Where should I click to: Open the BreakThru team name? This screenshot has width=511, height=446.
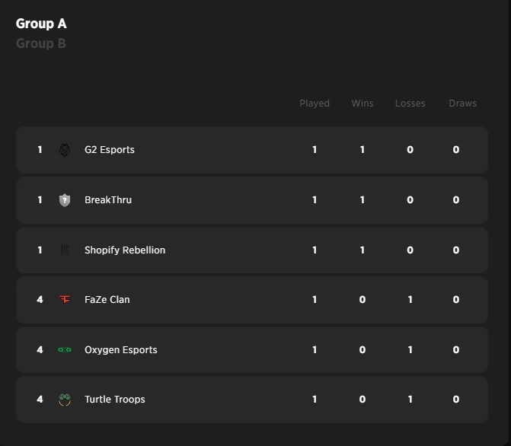click(108, 199)
